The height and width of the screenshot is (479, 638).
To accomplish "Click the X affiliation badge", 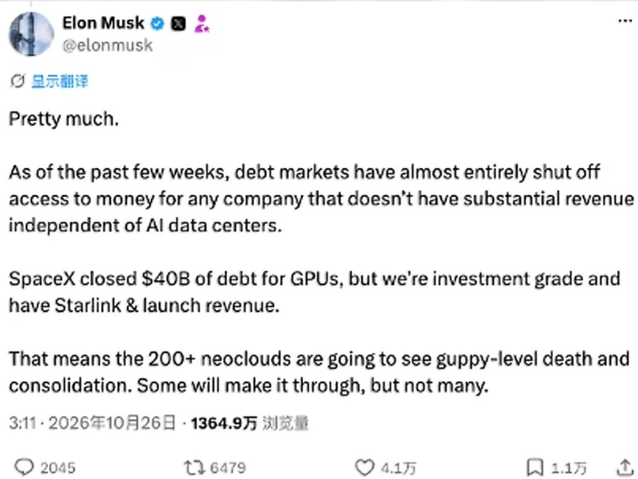I will tap(178, 23).
